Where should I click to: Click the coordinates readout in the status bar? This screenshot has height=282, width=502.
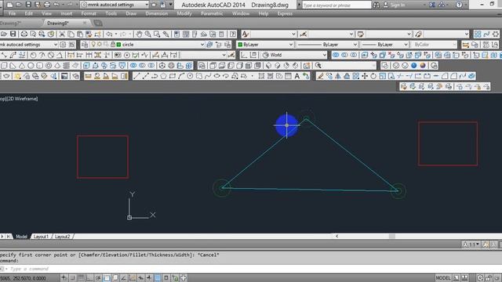pos(23,278)
